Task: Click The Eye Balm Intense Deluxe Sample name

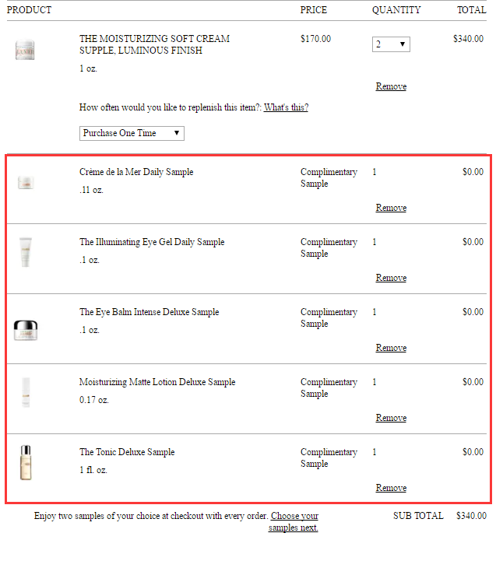Action: pyautogui.click(x=149, y=312)
